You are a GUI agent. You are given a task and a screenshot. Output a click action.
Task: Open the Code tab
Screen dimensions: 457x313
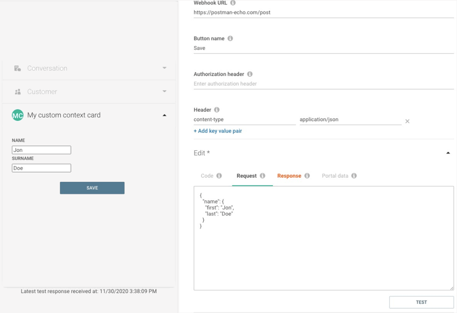click(207, 176)
